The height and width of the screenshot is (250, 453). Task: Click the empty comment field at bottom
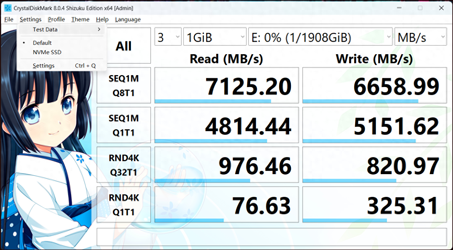tap(272, 237)
